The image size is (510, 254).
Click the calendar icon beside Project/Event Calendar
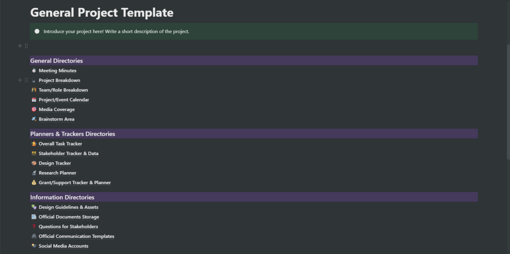pos(34,100)
